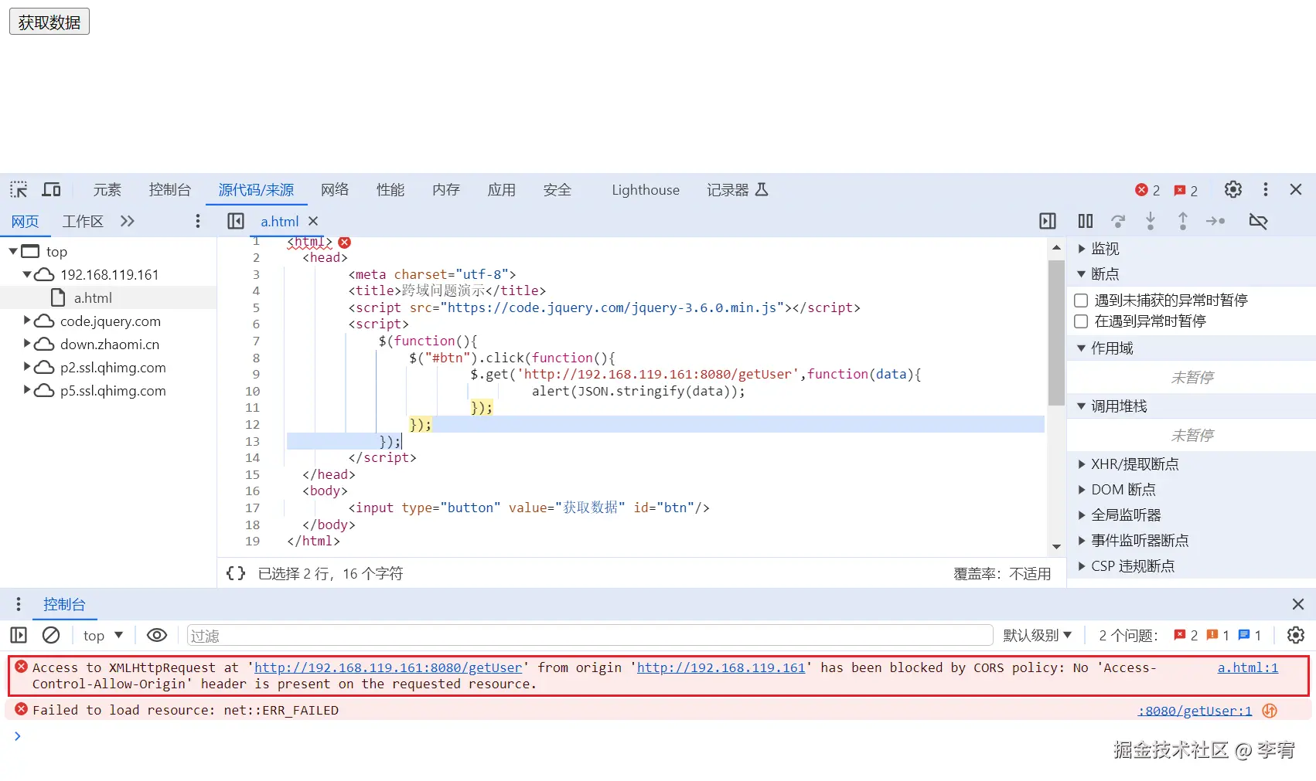
Task: Enable pause on uncaught exceptions checkbox
Action: (x=1081, y=301)
